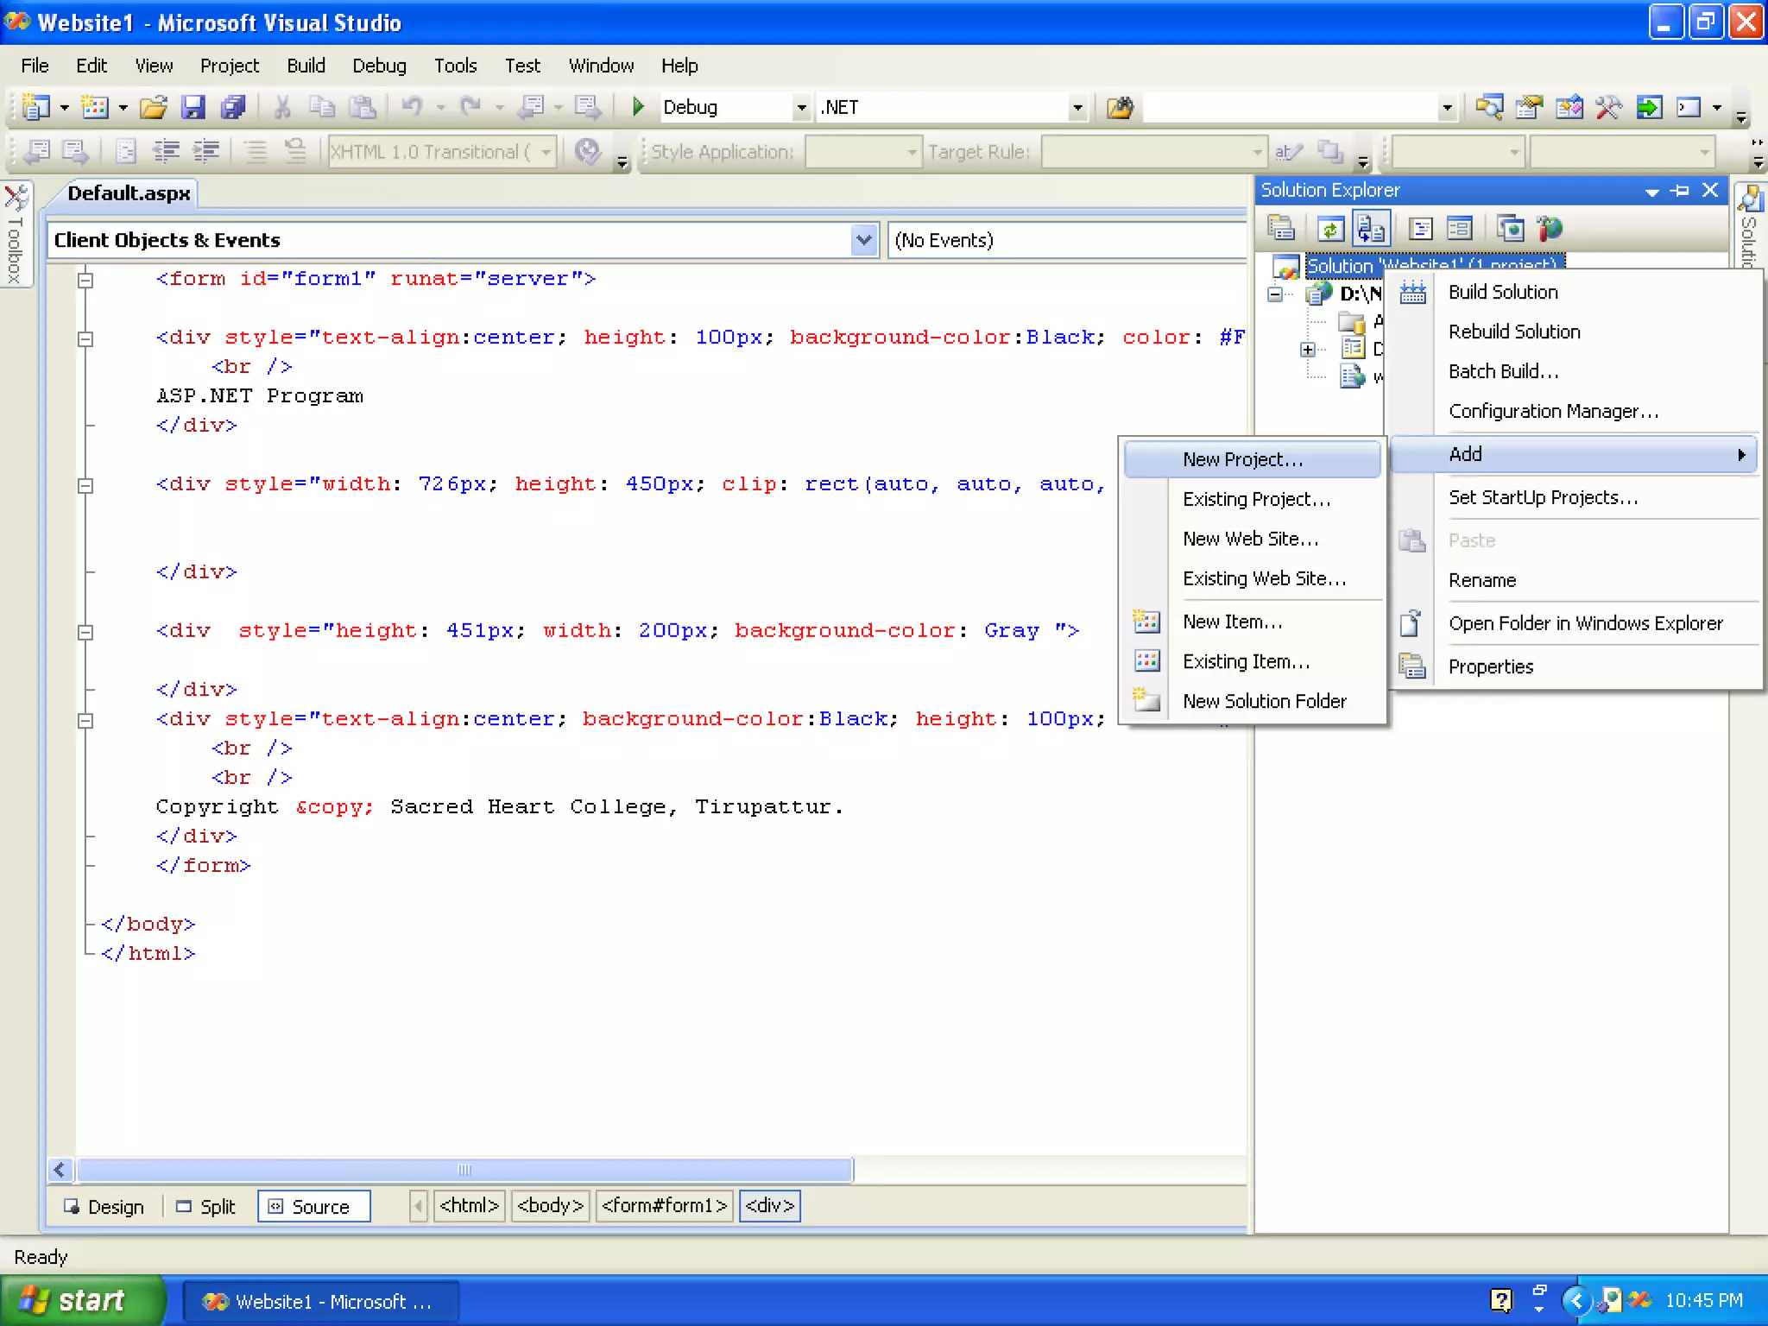The height and width of the screenshot is (1326, 1768).
Task: Open the Debug configuration dropdown
Action: 801,108
